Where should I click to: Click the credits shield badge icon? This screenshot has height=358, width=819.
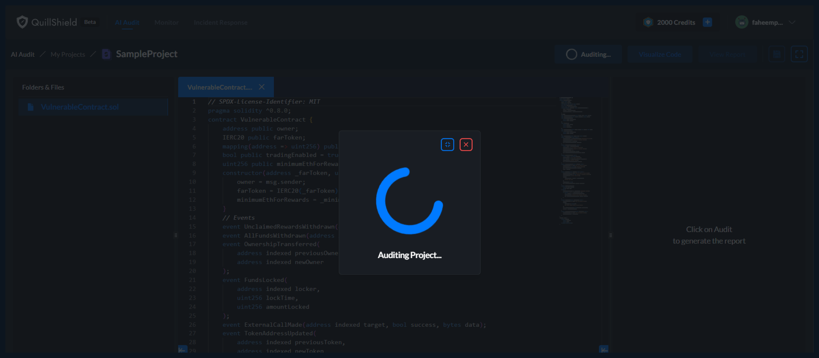[648, 22]
